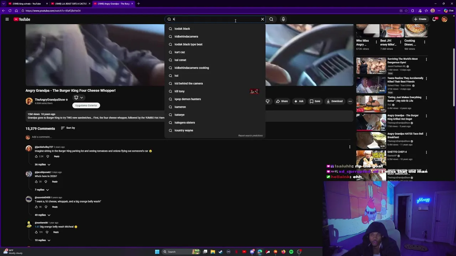The image size is (456, 256).
Task: Open the YouTube guide hamburger menu
Action: tap(7, 19)
